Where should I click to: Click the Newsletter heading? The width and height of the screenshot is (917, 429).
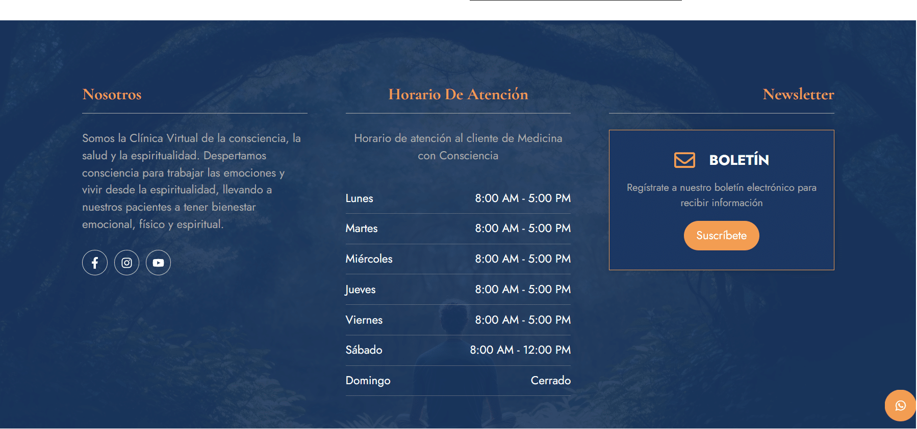tap(798, 94)
